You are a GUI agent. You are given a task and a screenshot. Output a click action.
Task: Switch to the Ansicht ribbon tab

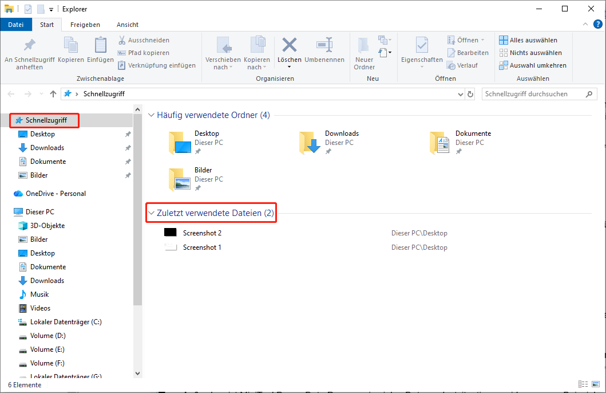[128, 25]
